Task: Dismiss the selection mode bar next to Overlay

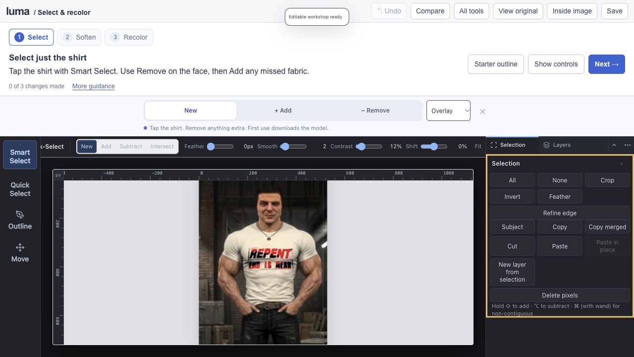Action: [482, 112]
